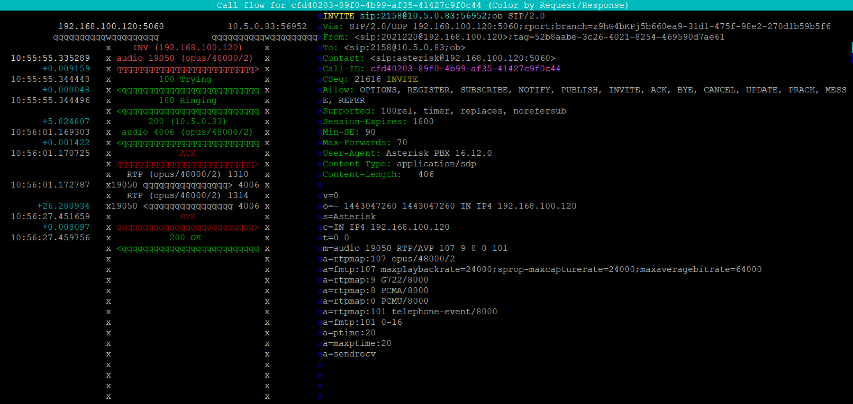Viewport: 853px width, 404px height.
Task: Click the Call flow title bar
Action: [x=422, y=5]
